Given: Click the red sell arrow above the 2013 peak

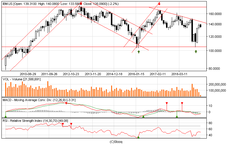Looking at the screenshot, I should (x=81, y=3).
